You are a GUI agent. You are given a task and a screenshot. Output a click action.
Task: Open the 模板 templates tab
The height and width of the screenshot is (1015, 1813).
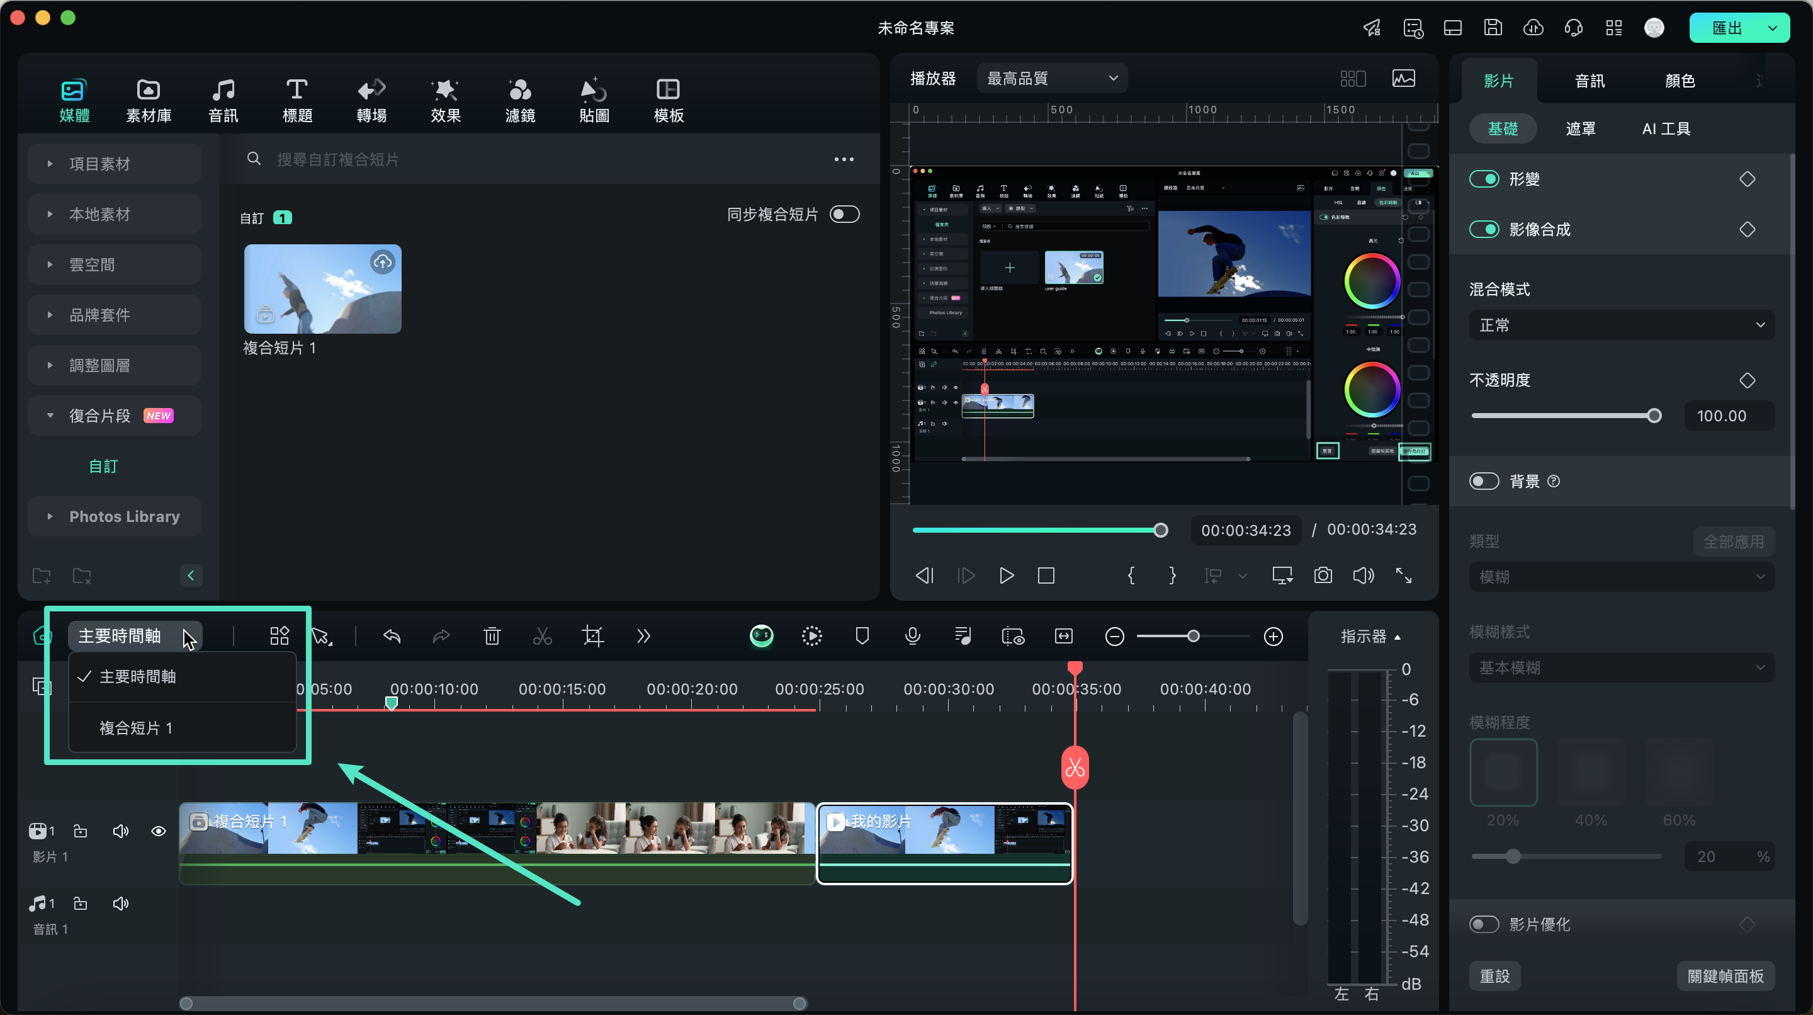coord(668,101)
